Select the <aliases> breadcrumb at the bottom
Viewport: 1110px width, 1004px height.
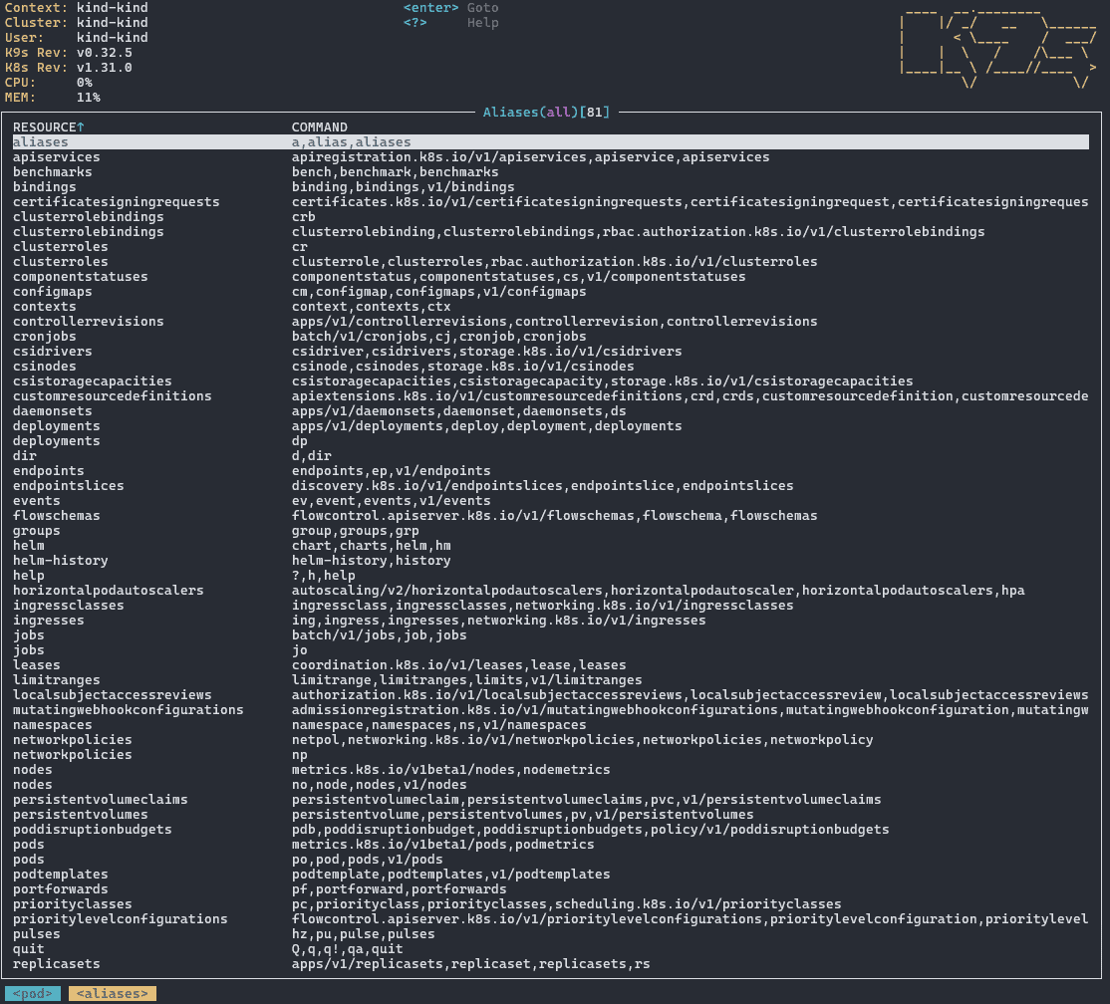(112, 993)
